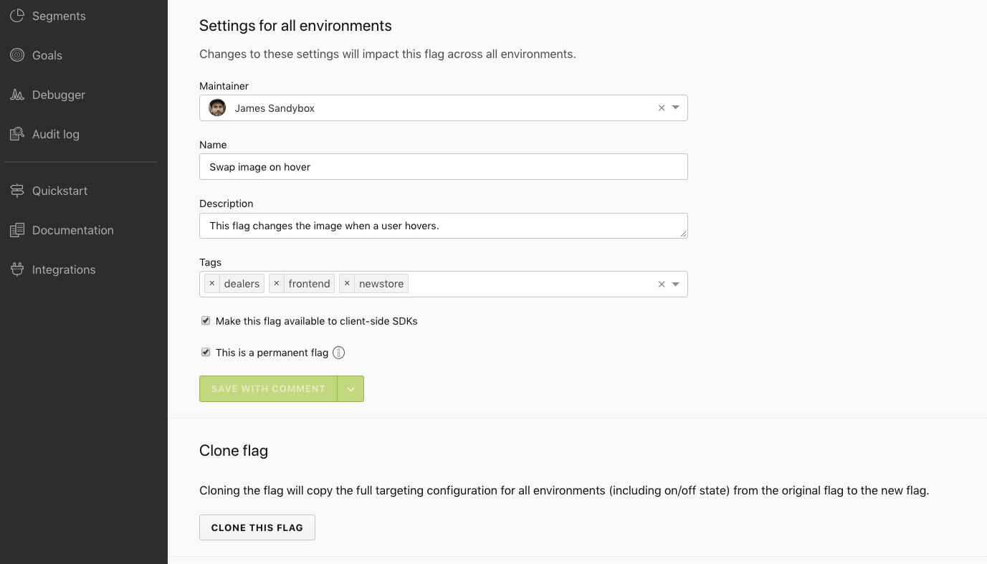The height and width of the screenshot is (564, 987).
Task: Click the flag Name input field
Action: (443, 167)
